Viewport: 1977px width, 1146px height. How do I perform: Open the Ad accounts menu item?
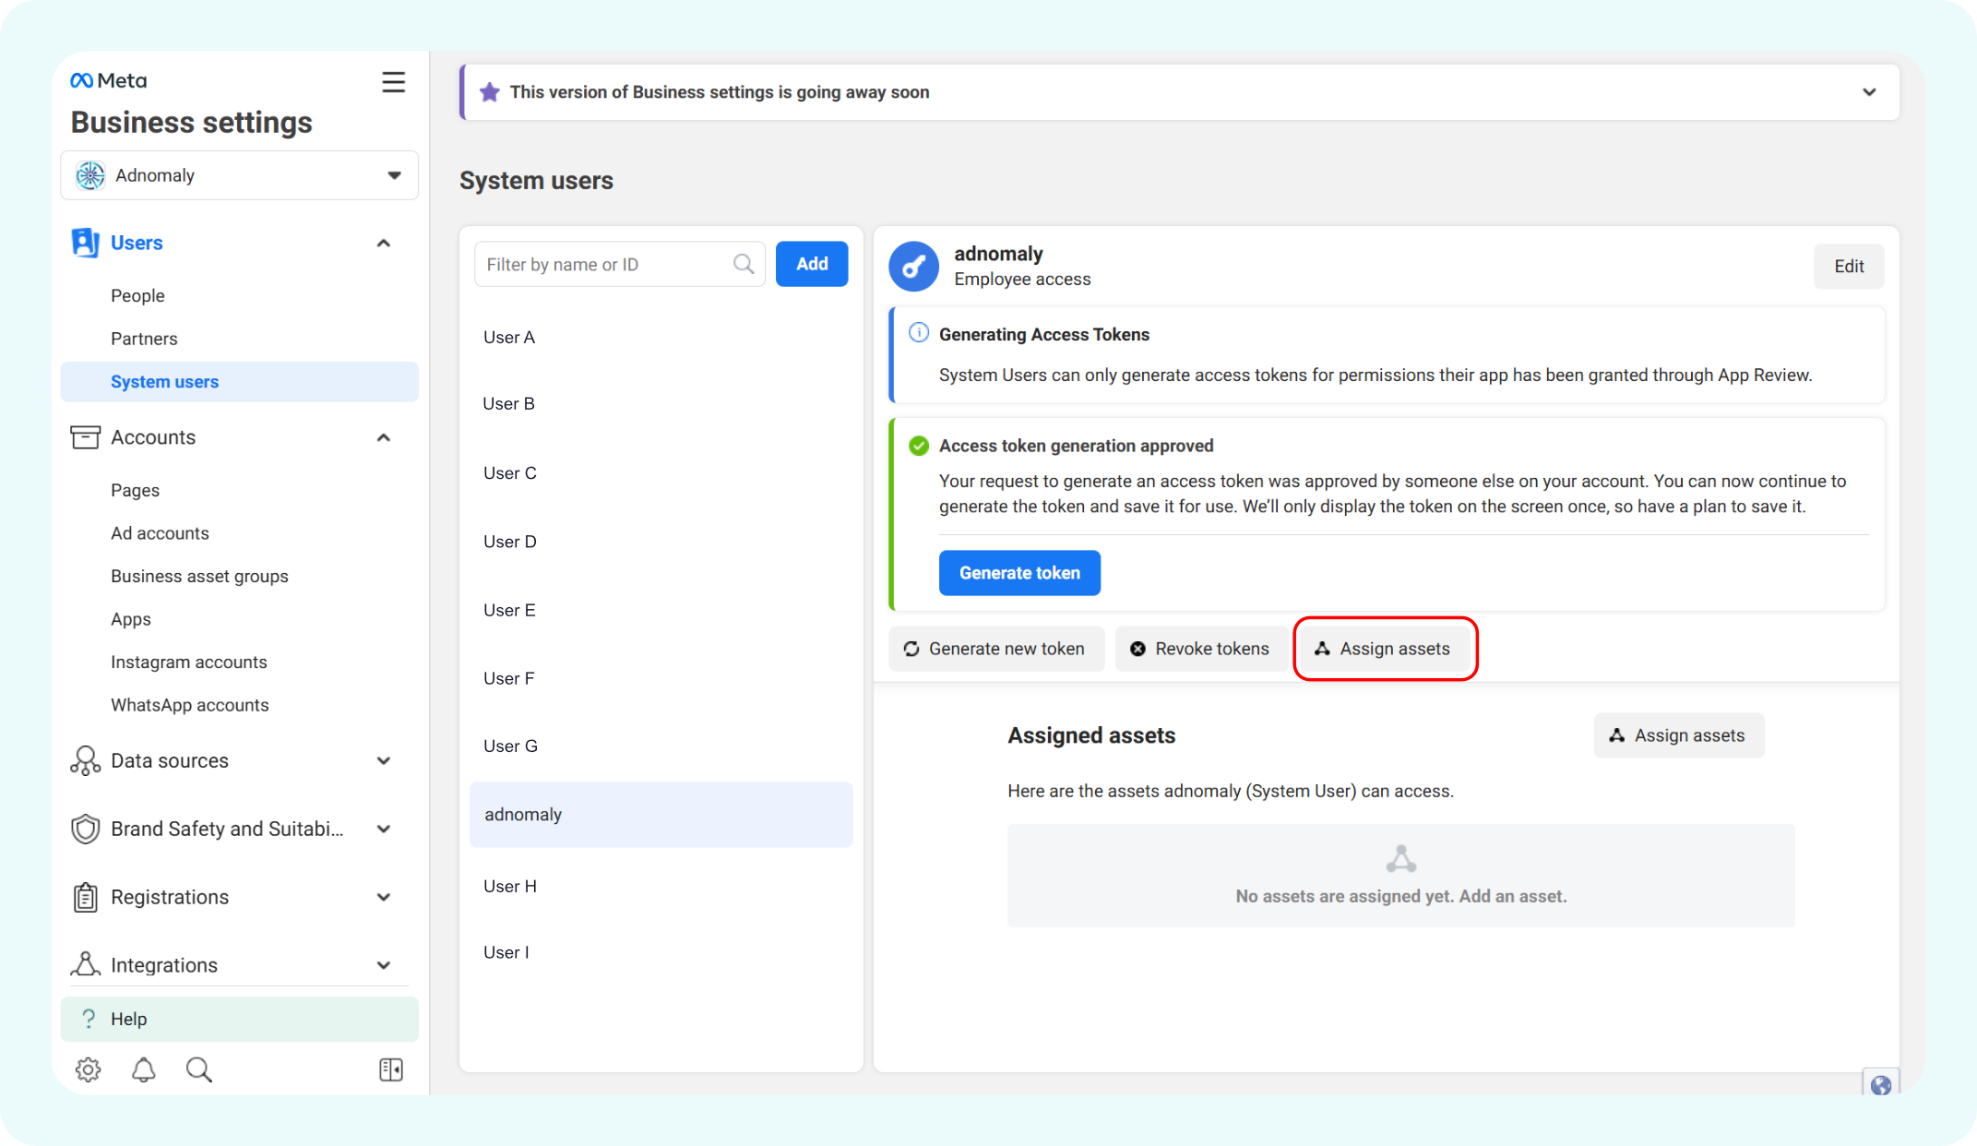coord(160,533)
